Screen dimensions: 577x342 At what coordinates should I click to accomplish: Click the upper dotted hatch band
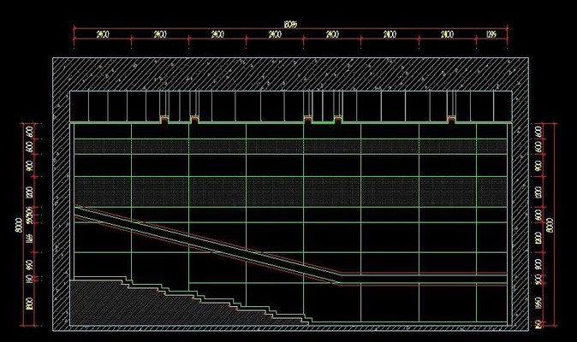291,146
